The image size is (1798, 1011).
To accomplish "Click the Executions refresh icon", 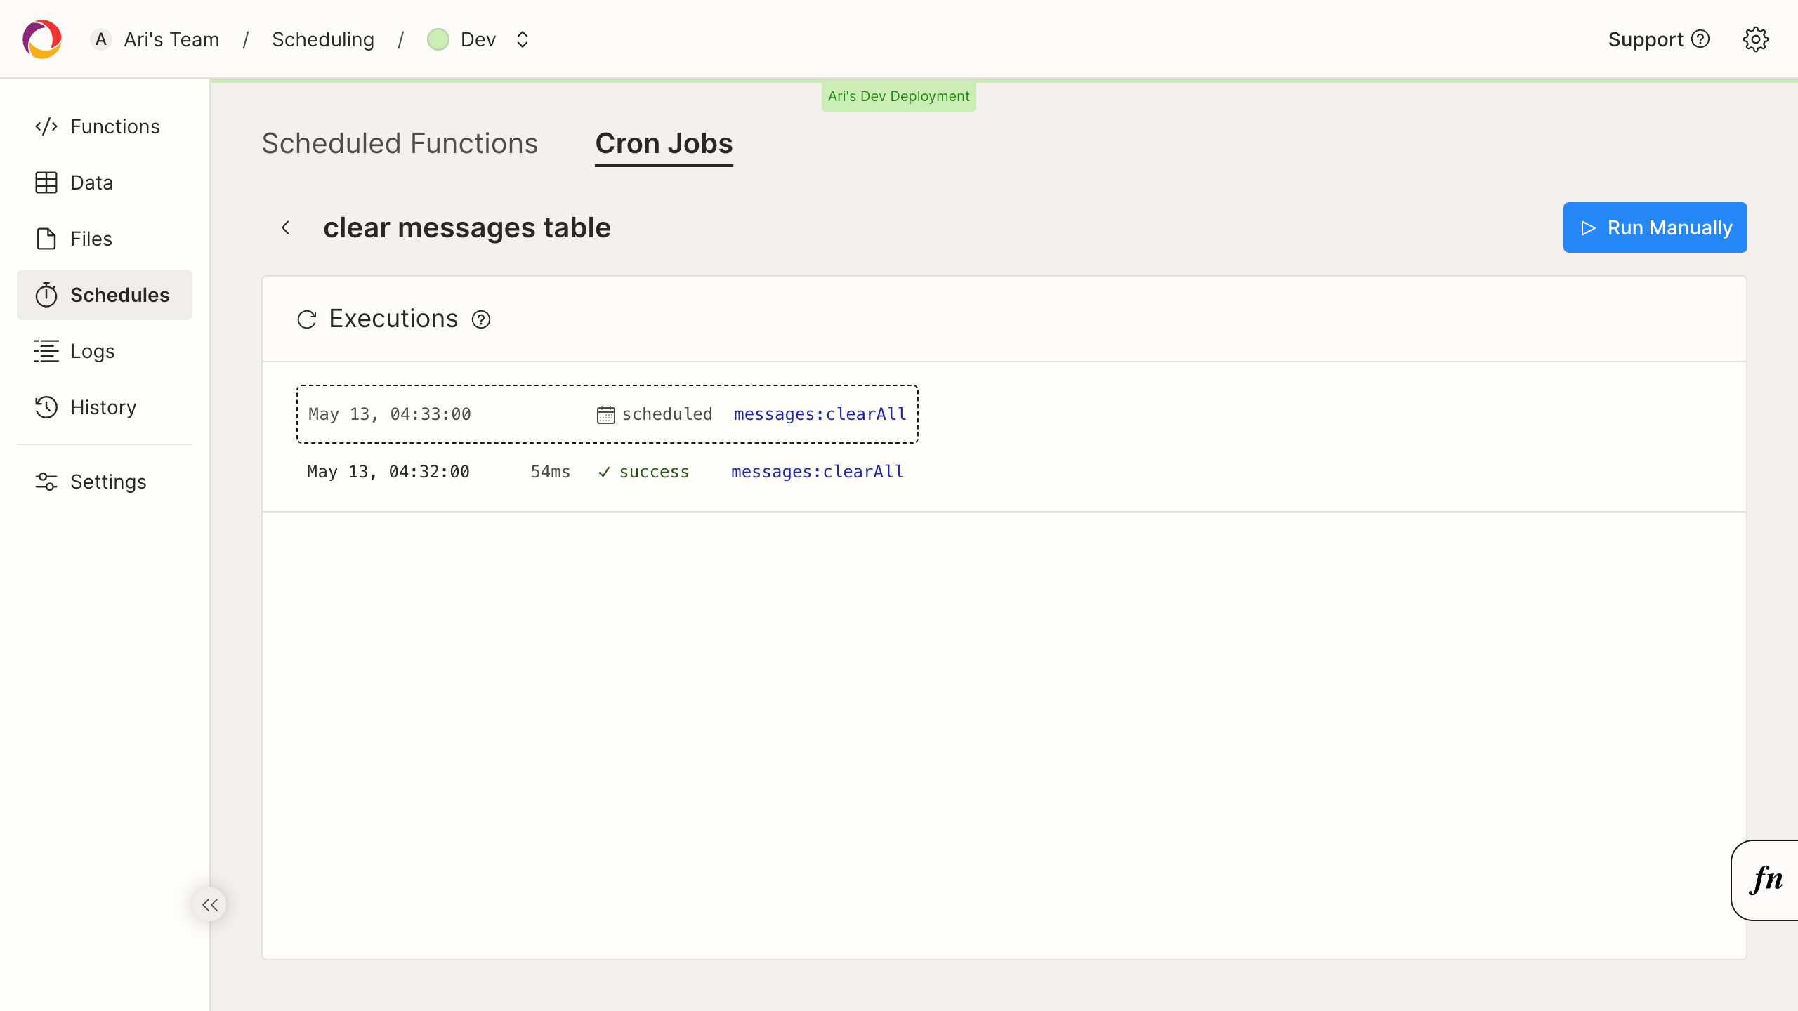I will coord(306,319).
